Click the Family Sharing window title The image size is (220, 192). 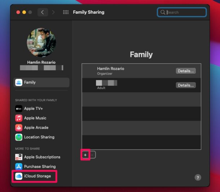click(89, 12)
